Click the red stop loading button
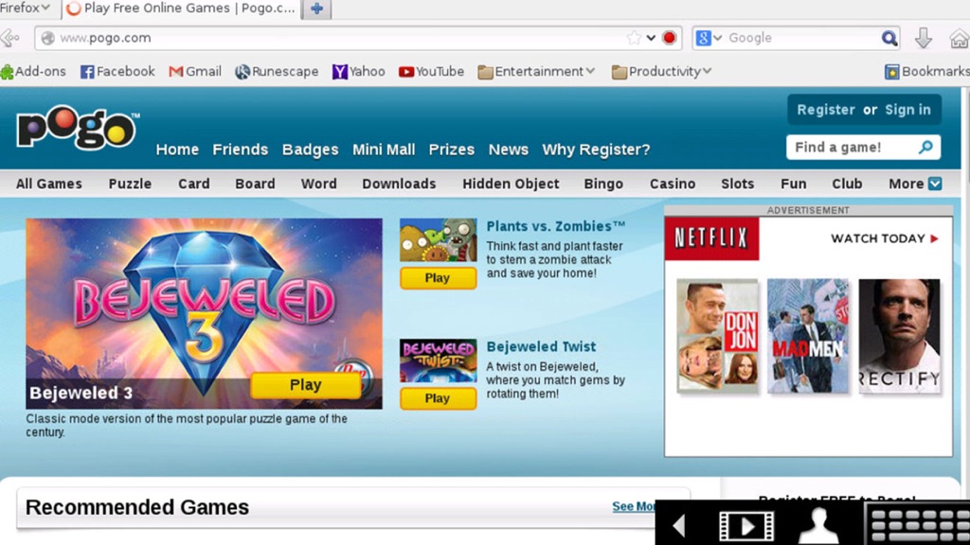The height and width of the screenshot is (545, 970). coord(669,38)
